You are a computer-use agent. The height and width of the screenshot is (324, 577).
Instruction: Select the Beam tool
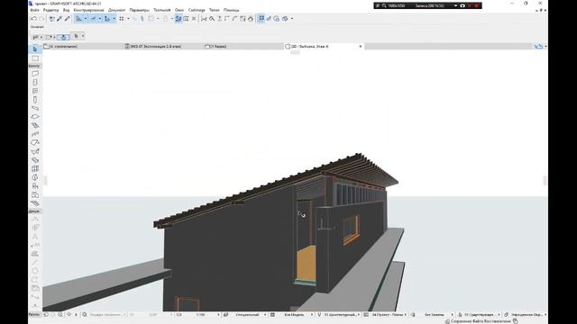click(x=35, y=108)
